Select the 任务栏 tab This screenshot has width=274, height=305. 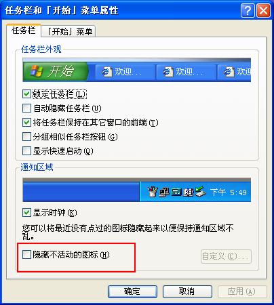24,30
